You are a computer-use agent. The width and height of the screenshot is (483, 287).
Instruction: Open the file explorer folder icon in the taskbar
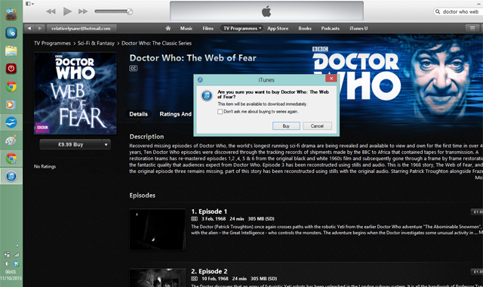pyautogui.click(x=11, y=51)
